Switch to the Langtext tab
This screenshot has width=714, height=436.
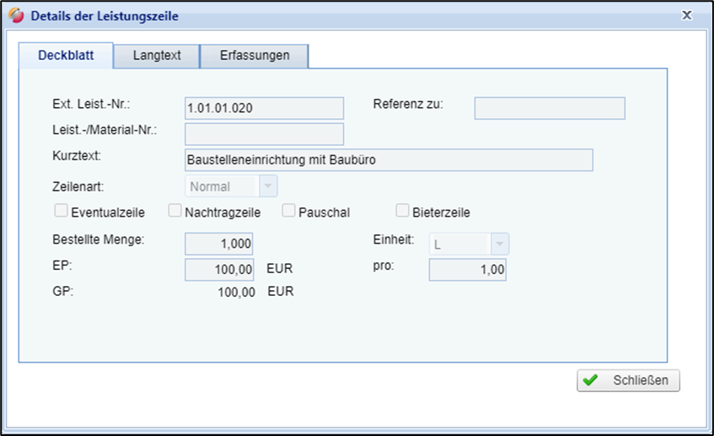(x=157, y=56)
